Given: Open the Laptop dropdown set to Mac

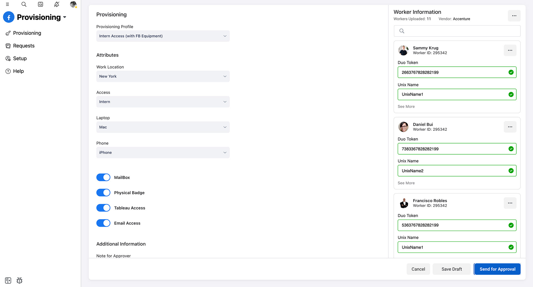Looking at the screenshot, I should [x=163, y=127].
